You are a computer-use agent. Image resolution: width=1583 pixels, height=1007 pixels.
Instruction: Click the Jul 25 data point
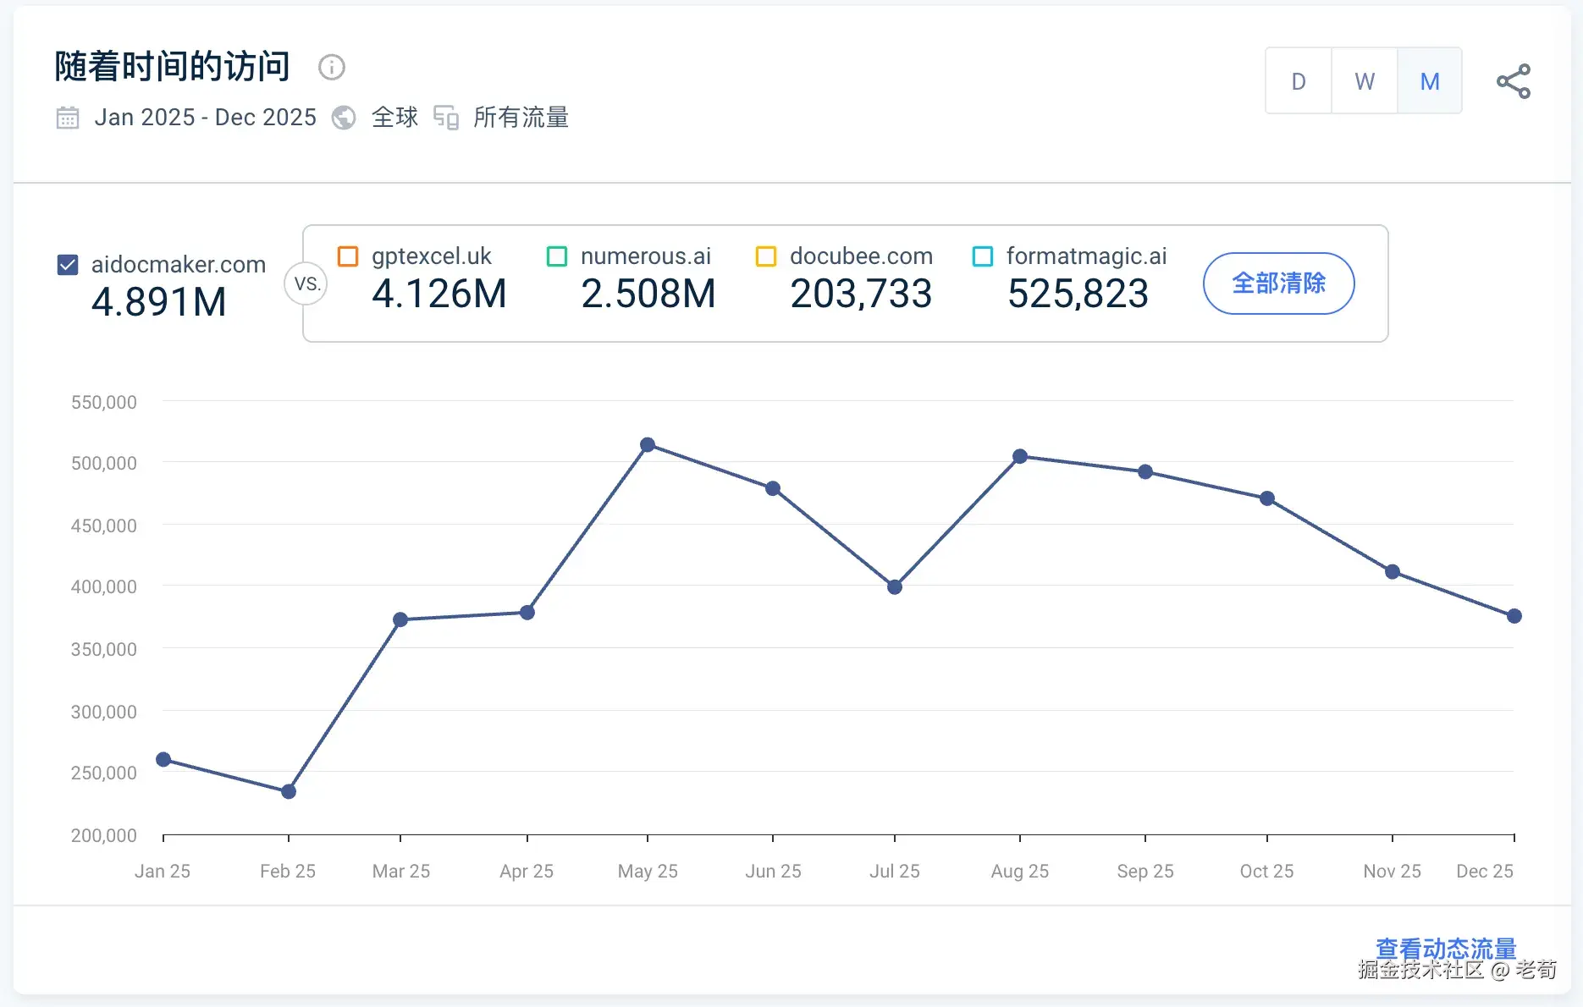[895, 587]
